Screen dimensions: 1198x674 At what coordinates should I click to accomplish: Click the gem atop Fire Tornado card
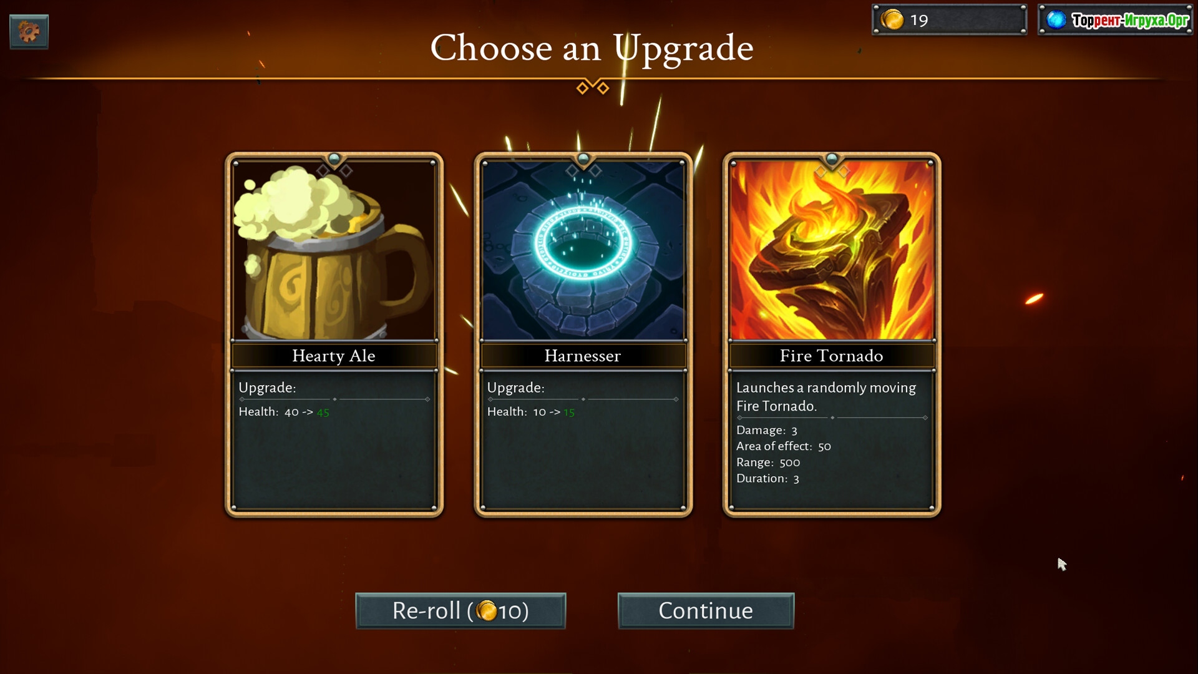832,159
